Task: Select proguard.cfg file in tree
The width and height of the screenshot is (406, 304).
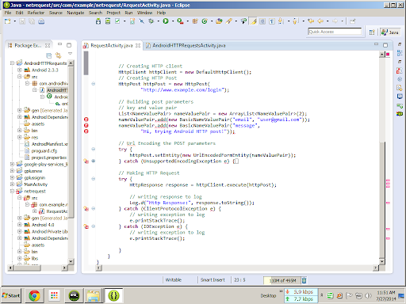Action: pyautogui.click(x=44, y=151)
